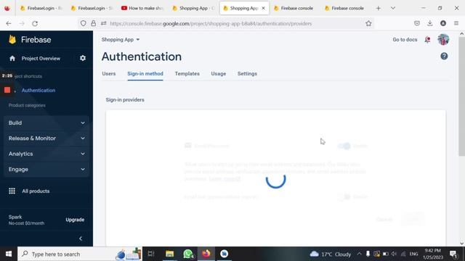Viewport: 465px width, 261px height.
Task: Open Firefox from the taskbar
Action: coord(206,254)
